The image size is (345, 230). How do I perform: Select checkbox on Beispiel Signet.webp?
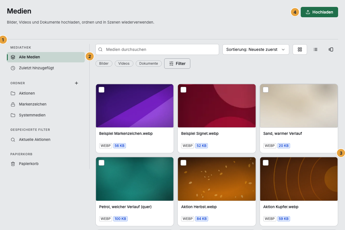click(x=183, y=90)
